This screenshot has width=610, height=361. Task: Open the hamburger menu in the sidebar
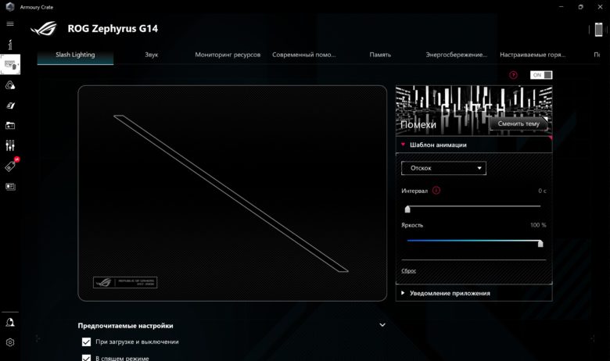point(10,23)
